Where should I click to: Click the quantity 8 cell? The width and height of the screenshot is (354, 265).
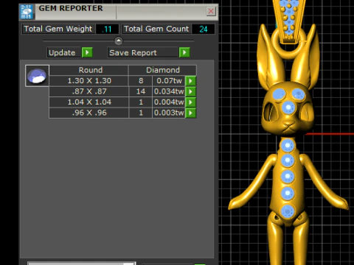coord(141,81)
